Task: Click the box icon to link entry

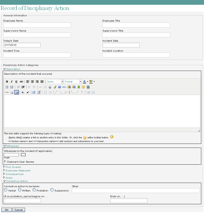Action: pyautogui.click(x=83, y=87)
